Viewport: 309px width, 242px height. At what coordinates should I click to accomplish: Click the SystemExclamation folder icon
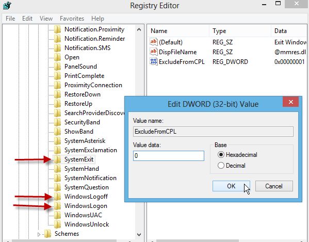(58, 150)
